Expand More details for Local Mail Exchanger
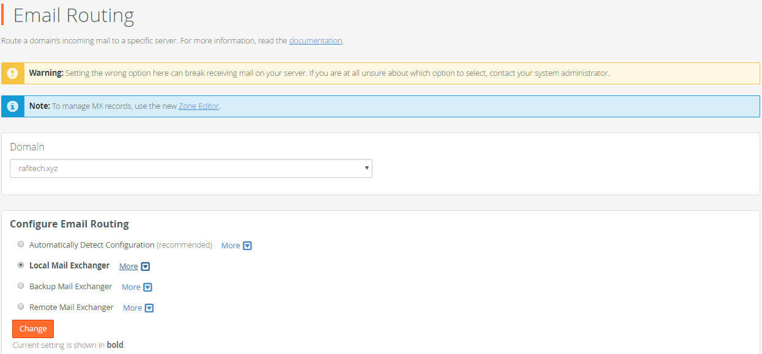Screen dimensions: 762x354 pyautogui.click(x=128, y=267)
